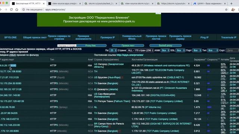This screenshot has width=239, height=134.
Task: Open 'UA Ужгород (Закарпатская область)' country link
Action: [x=109, y=66]
